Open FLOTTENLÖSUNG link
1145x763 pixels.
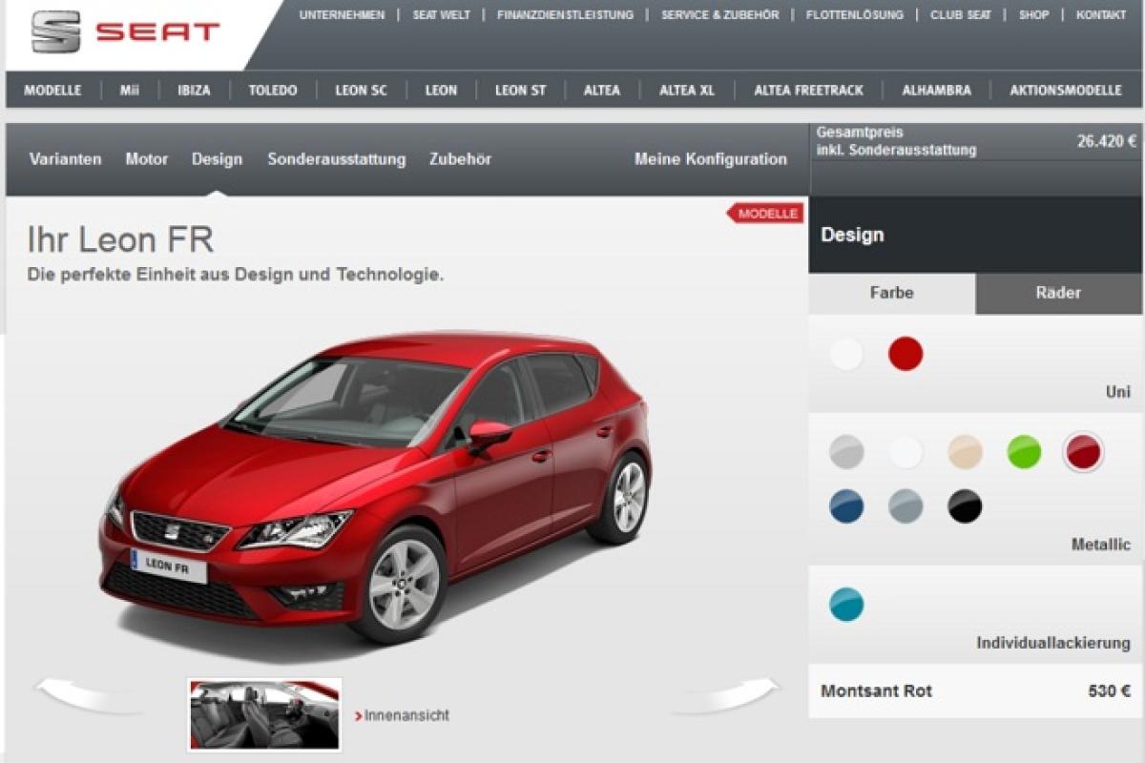tap(855, 15)
